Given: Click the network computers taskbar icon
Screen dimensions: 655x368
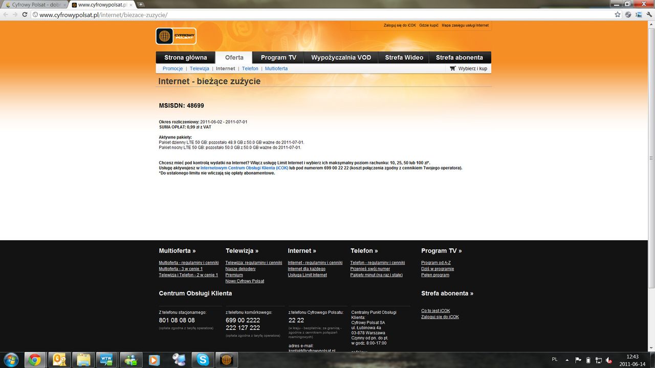Looking at the screenshot, I should tap(179, 360).
